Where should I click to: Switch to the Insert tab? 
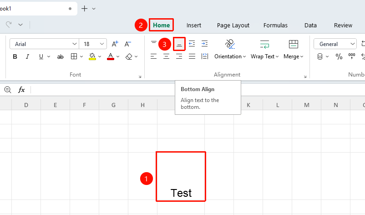tap(194, 26)
